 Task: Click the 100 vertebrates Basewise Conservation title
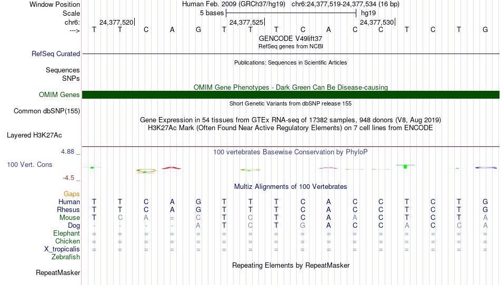(x=291, y=152)
